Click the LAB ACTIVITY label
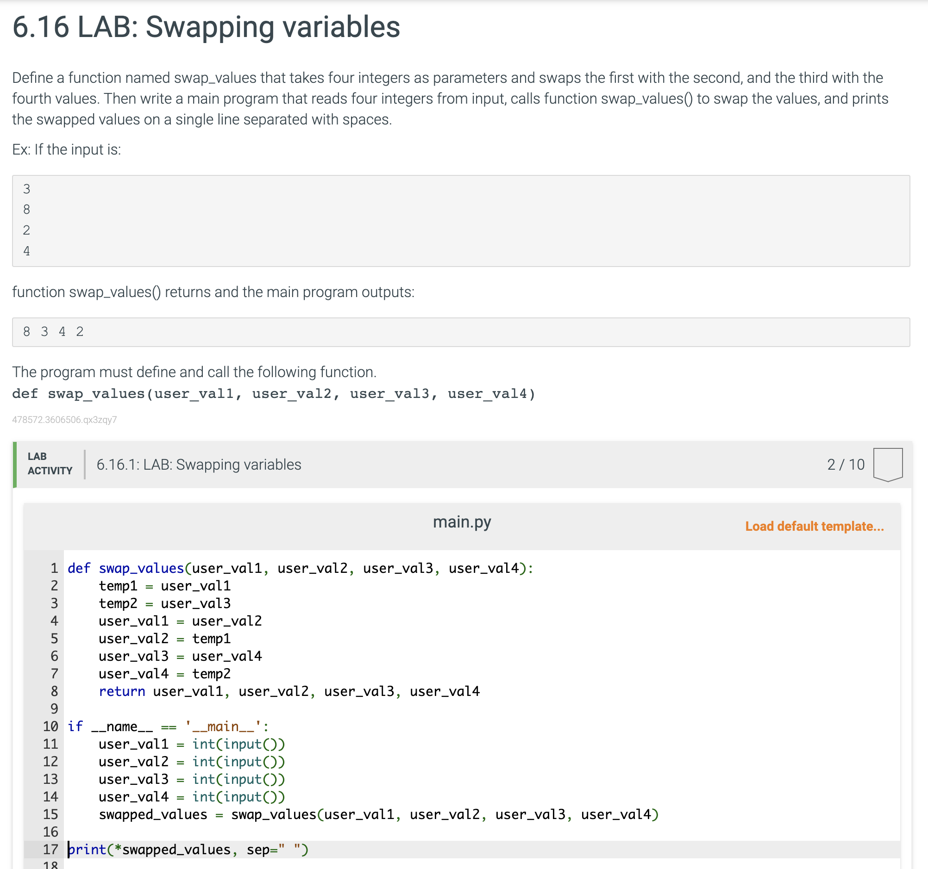 [50, 464]
